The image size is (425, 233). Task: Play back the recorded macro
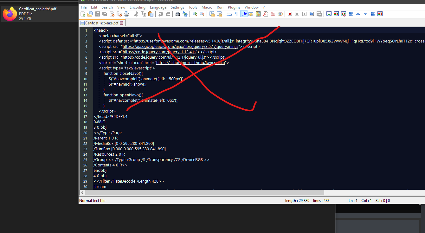tap(304, 14)
